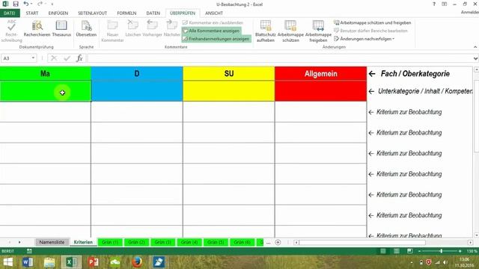Viewport: 479px width, 269px height.
Task: Show more sheet tabs via ellipsis
Action: point(268,242)
